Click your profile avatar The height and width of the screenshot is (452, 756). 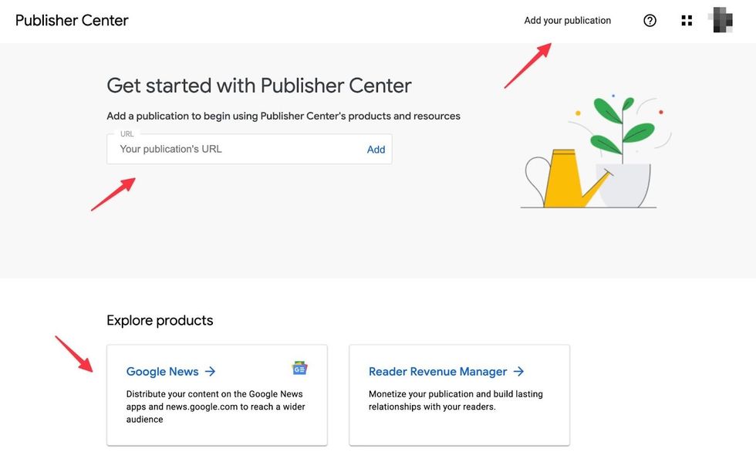720,20
